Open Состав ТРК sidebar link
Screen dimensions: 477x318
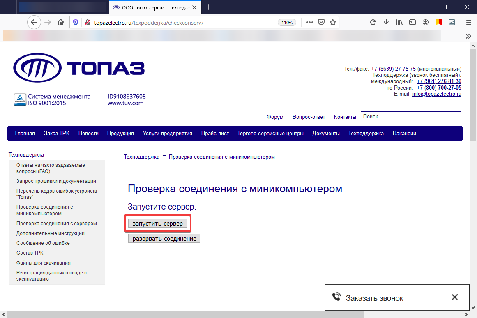30,253
